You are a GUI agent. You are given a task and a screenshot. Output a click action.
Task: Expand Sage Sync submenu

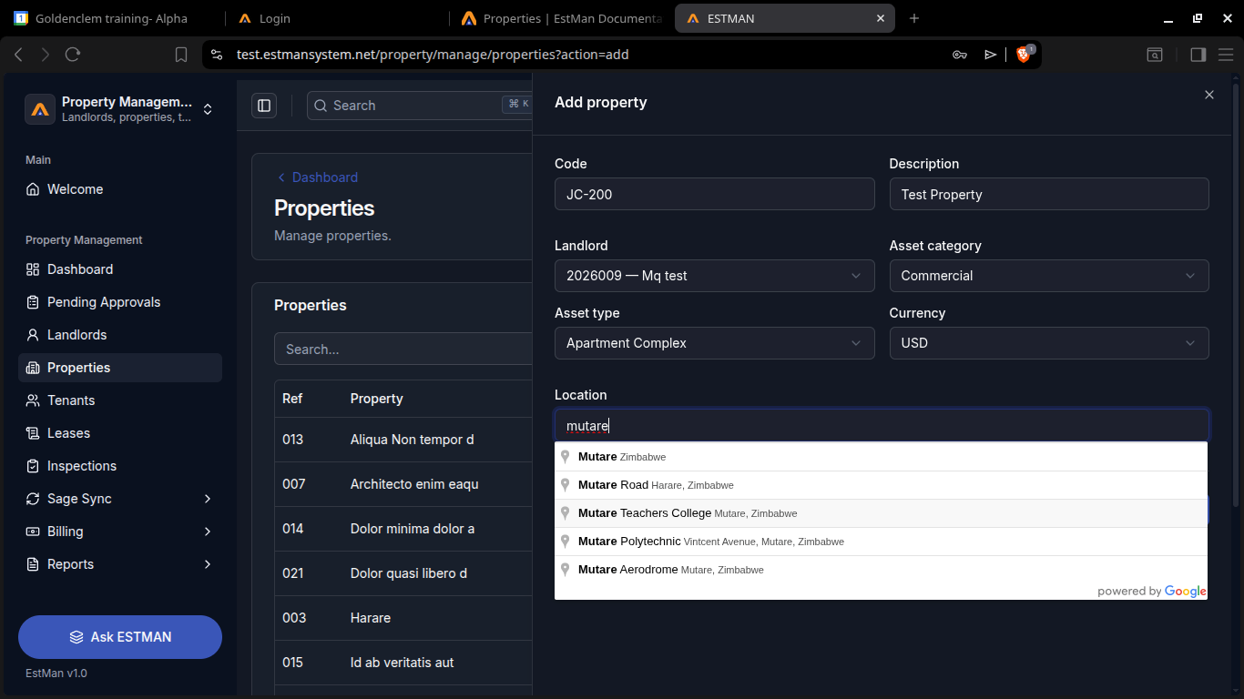point(120,499)
